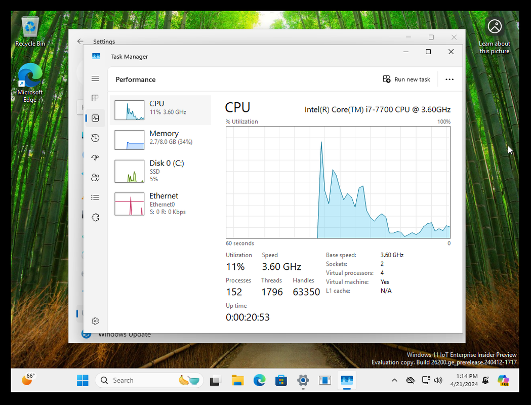Open Recycle Bin desktop icon

point(30,31)
